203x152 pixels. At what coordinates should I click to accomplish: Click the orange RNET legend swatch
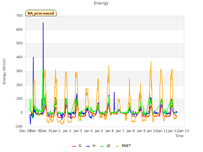point(117,146)
